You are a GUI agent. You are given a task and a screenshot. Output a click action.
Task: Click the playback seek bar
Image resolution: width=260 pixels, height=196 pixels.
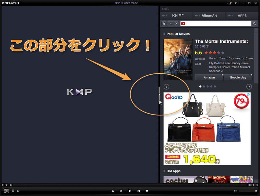coord(130,185)
